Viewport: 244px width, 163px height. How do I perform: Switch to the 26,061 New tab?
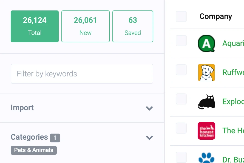pos(85,26)
